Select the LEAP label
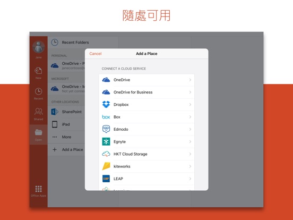Viewport: 293px width, 220px height. pyautogui.click(x=118, y=179)
